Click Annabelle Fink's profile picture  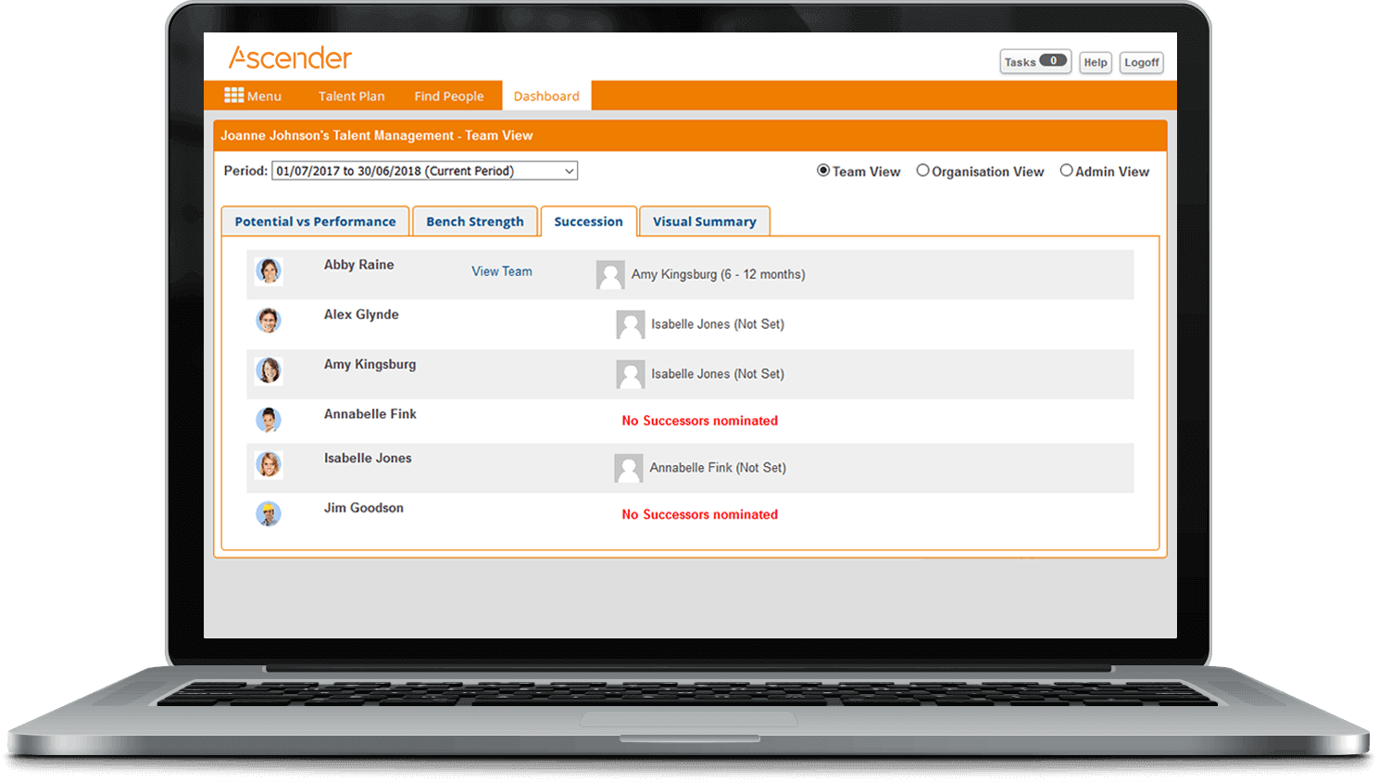(269, 420)
